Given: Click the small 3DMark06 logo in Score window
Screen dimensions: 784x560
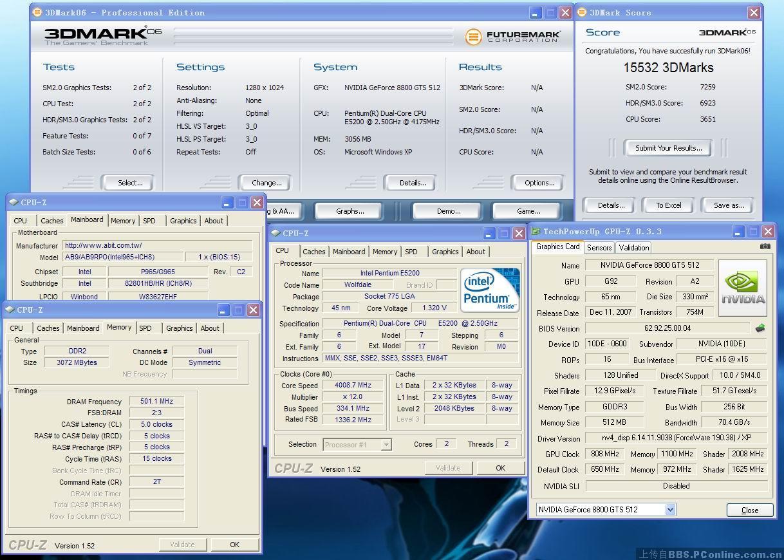Looking at the screenshot, I should coord(727,32).
